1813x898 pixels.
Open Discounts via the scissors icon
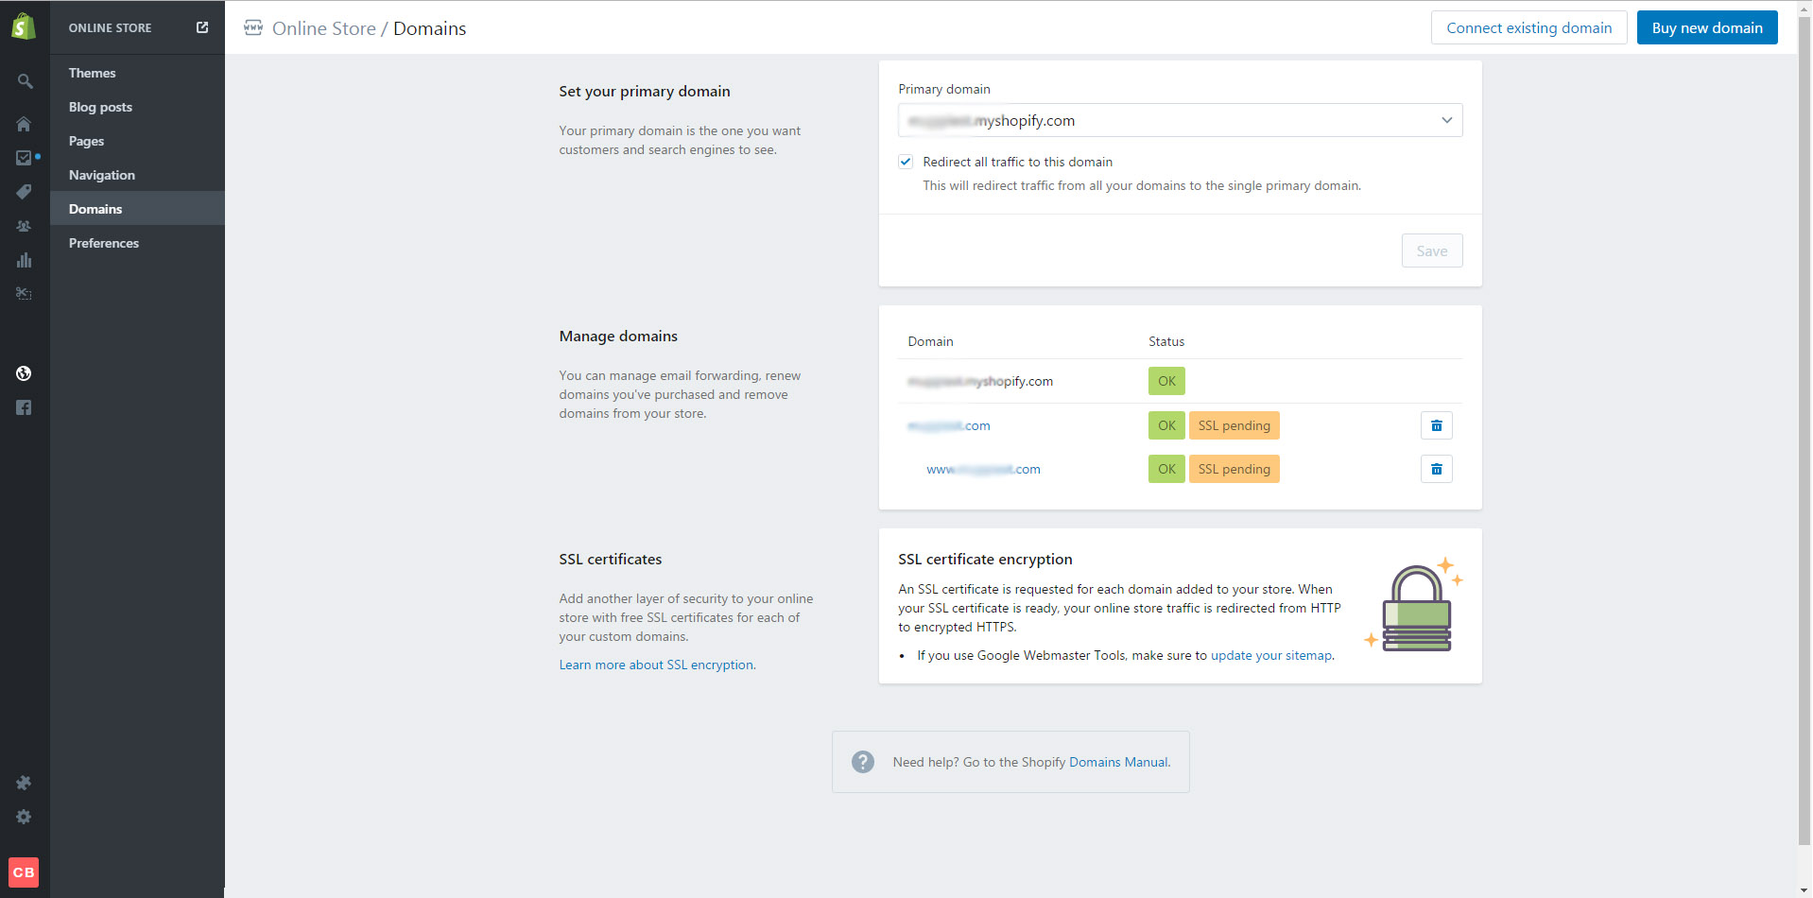(24, 294)
